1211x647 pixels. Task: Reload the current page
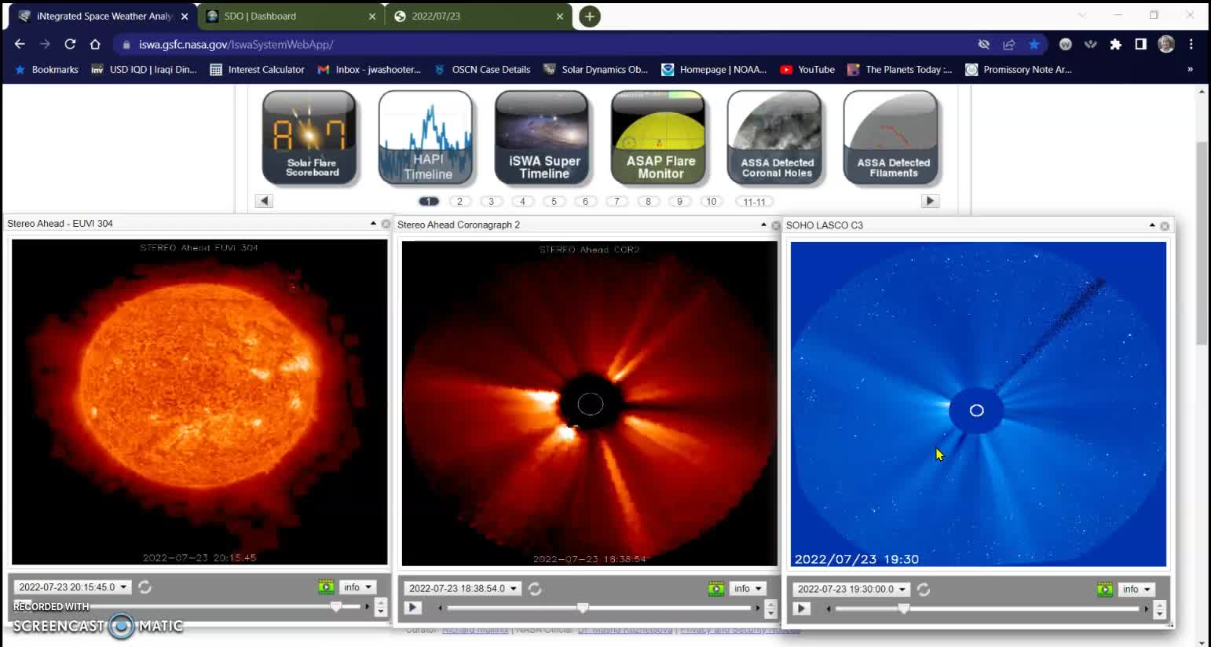(x=70, y=45)
